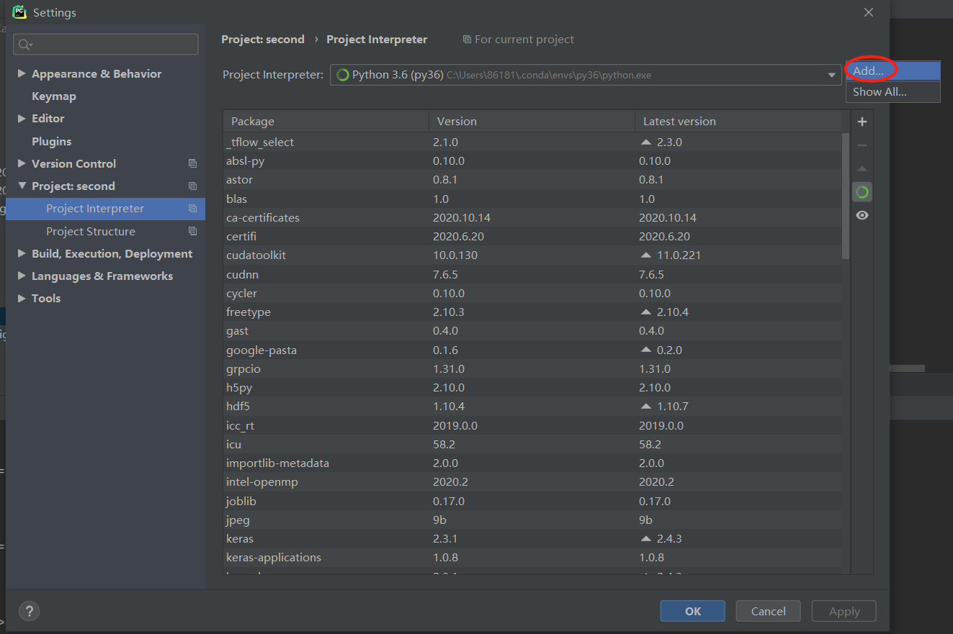Viewport: 953px width, 634px height.
Task: Sort by the Latest version column header
Action: [x=740, y=121]
